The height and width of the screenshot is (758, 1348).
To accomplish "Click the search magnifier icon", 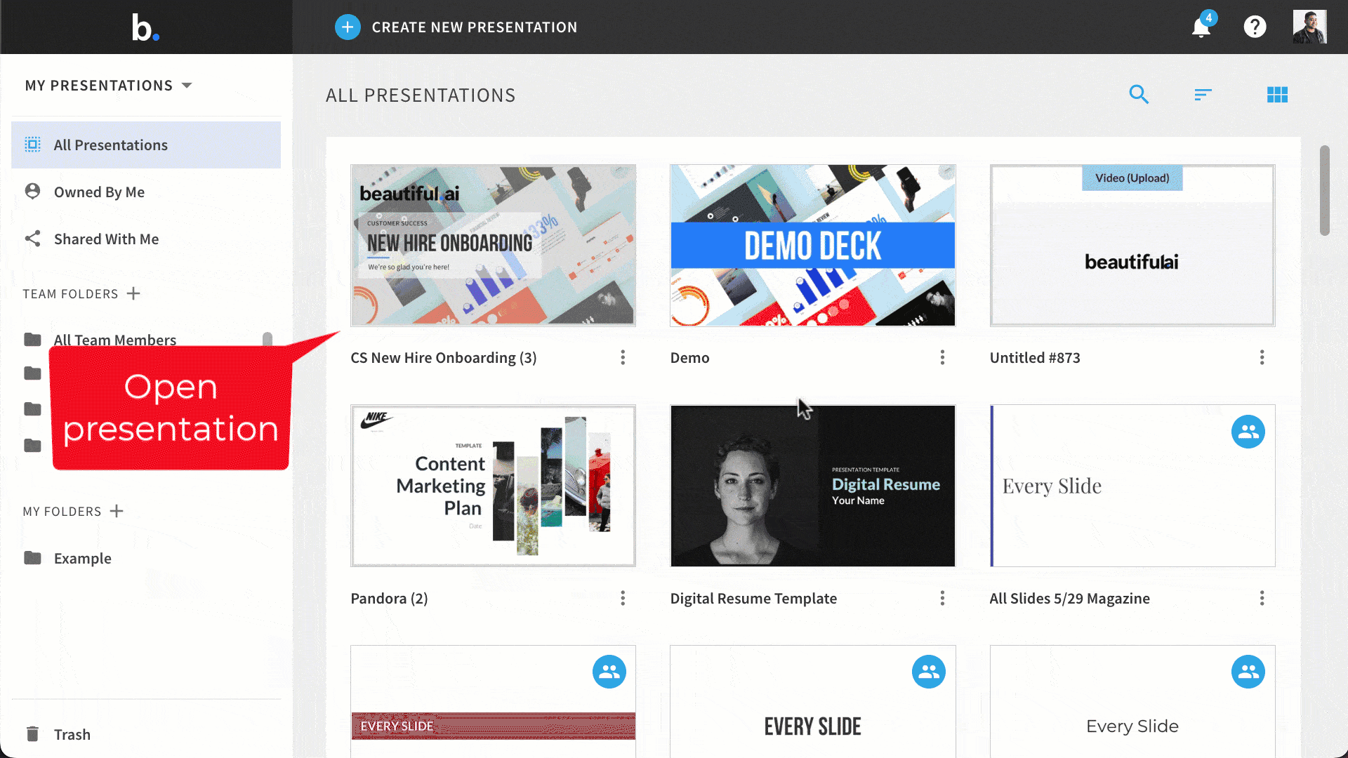I will tap(1139, 95).
